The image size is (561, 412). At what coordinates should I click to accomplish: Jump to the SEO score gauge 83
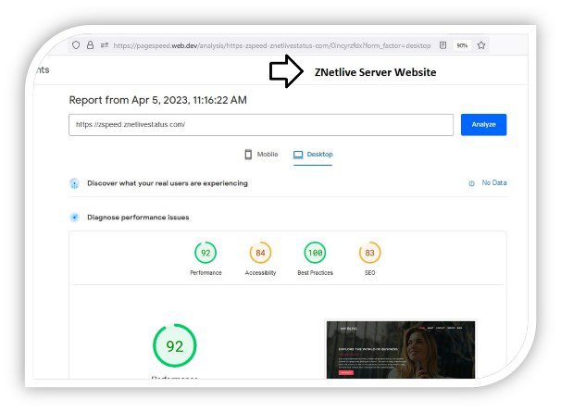[x=369, y=253]
